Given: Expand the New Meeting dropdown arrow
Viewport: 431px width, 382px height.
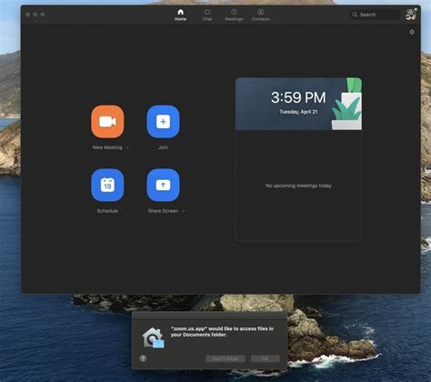Looking at the screenshot, I should click(x=127, y=147).
